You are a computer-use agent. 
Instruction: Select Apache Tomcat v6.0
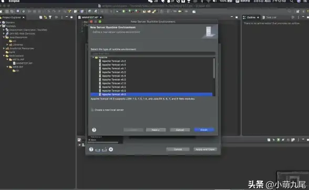point(114,80)
